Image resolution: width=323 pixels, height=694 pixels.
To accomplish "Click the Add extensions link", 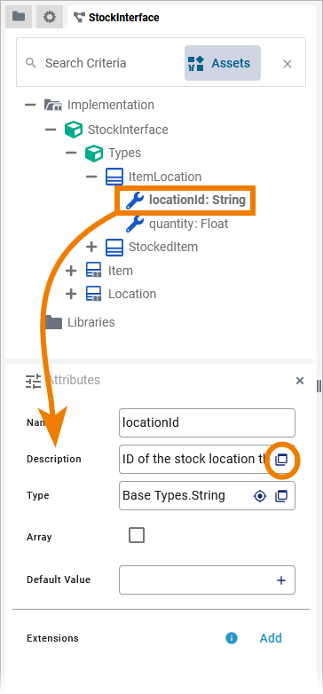I will 271,638.
